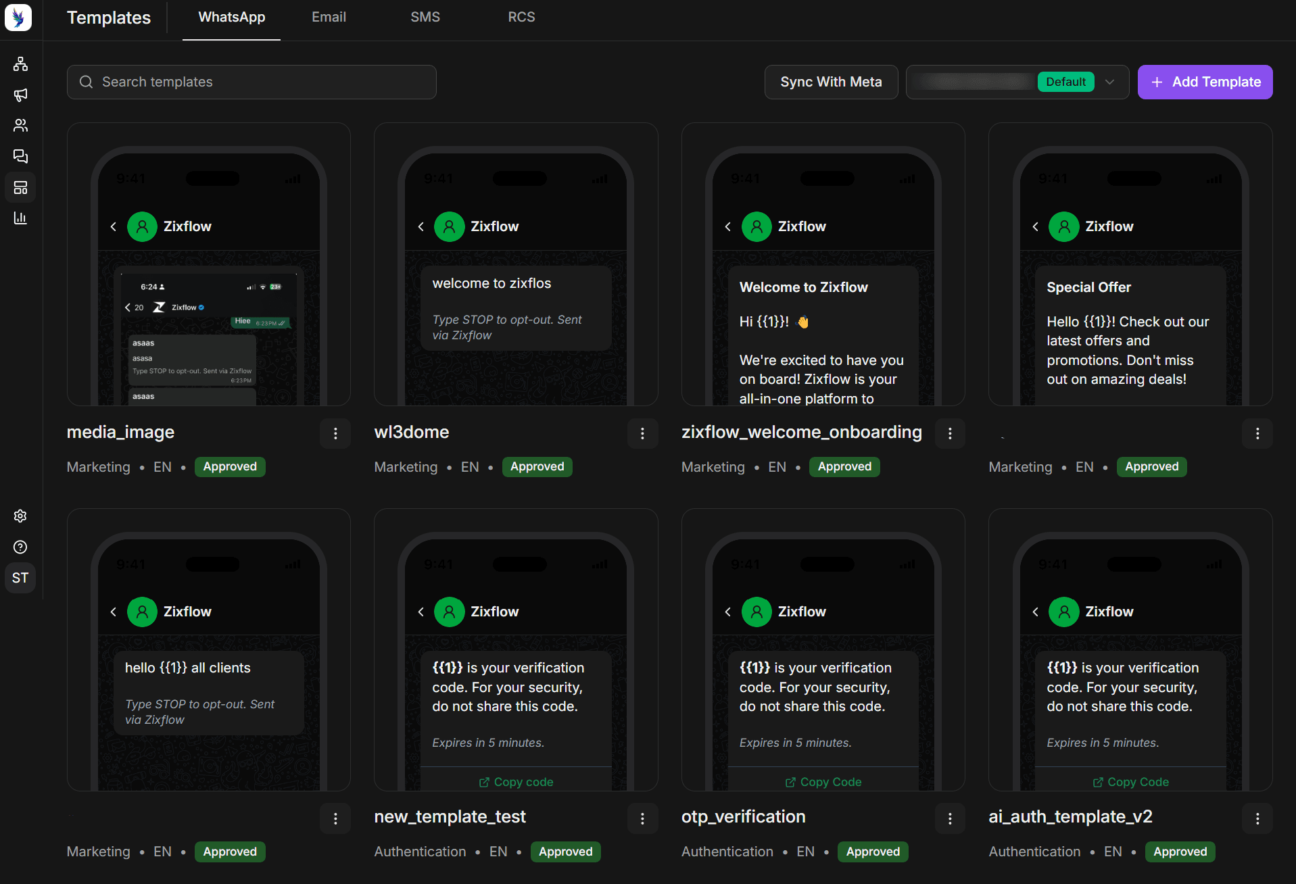Open the conversations chat icon

(x=20, y=156)
